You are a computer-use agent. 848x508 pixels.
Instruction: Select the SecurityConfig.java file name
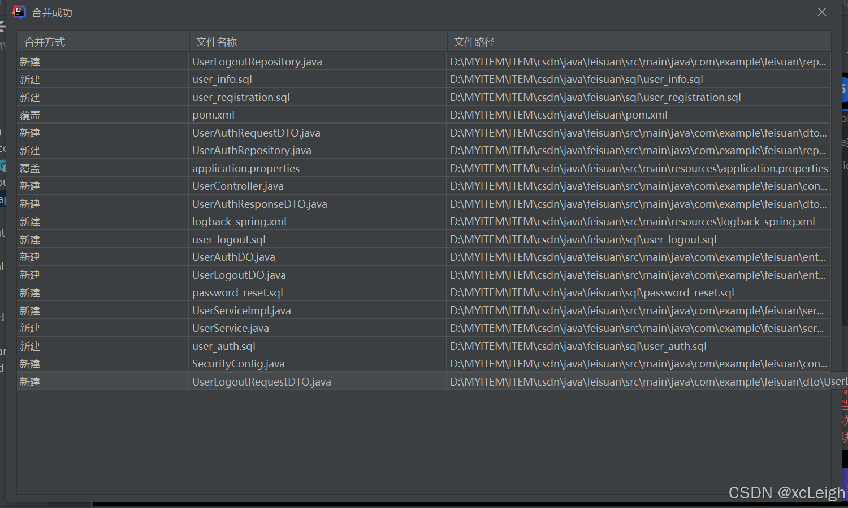(x=238, y=364)
